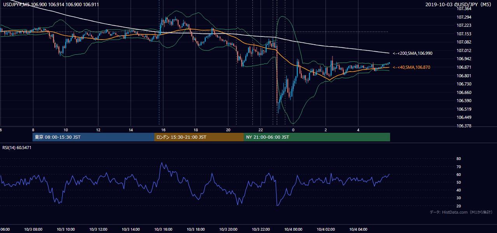Screen dimensions: 497x233
Task: Click the RSI 50 level label
Action: (458, 182)
